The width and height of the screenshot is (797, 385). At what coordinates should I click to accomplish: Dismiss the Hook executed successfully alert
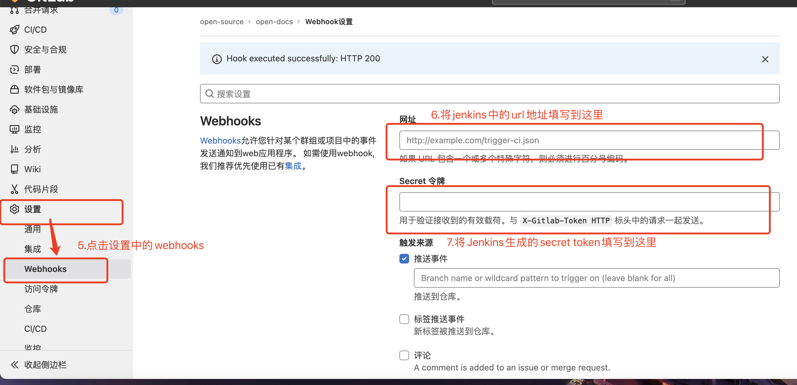765,59
